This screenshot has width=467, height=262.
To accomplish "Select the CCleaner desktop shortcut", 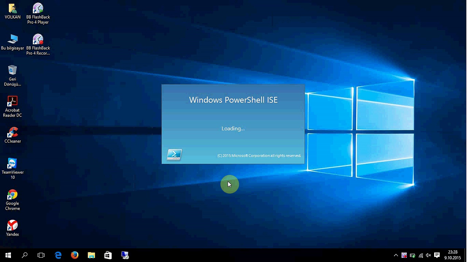I will (12, 135).
